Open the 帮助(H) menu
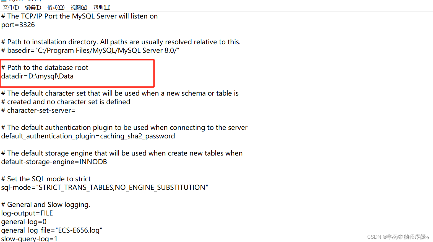 (101, 7)
